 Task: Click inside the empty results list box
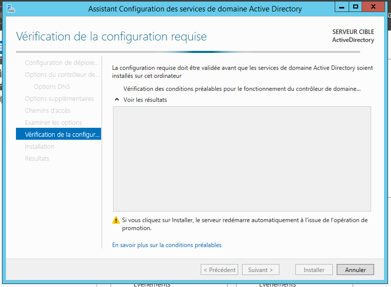[x=242, y=159]
